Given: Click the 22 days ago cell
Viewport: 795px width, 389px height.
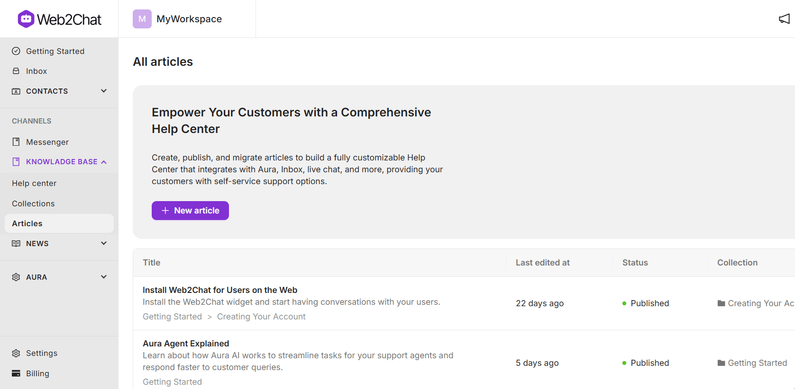Looking at the screenshot, I should 539,303.
